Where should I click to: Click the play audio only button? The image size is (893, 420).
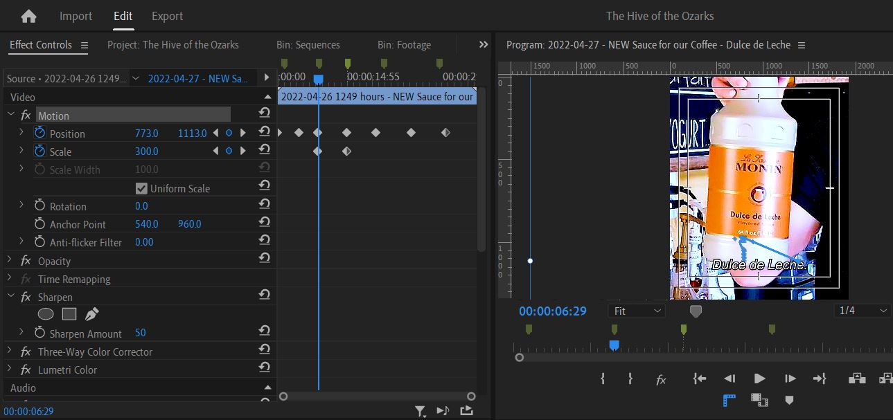coord(443,411)
